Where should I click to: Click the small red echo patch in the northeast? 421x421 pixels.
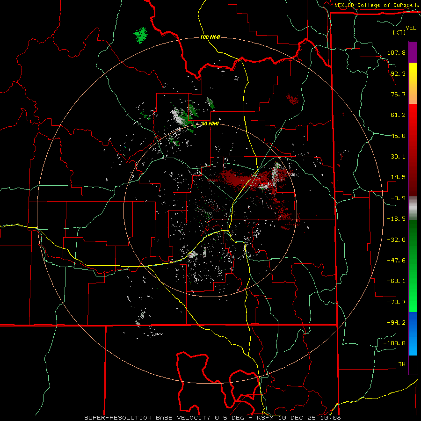point(292,99)
